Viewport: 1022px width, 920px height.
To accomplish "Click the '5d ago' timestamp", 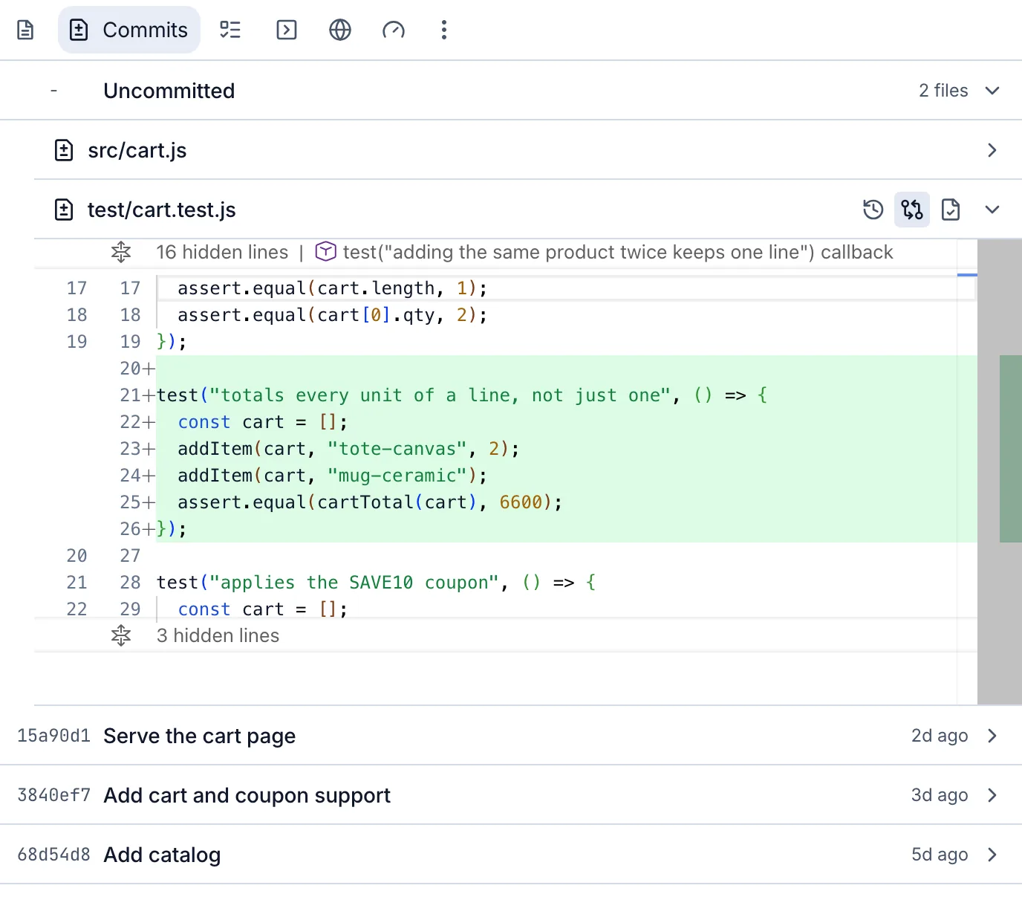I will (x=940, y=855).
